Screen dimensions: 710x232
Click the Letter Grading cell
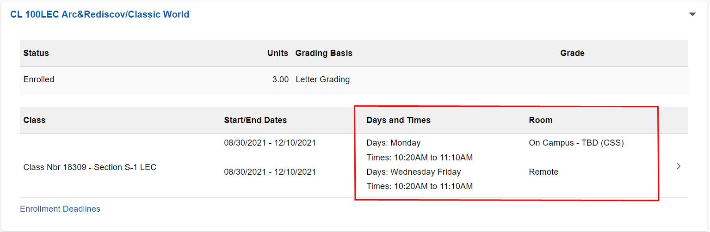[322, 79]
